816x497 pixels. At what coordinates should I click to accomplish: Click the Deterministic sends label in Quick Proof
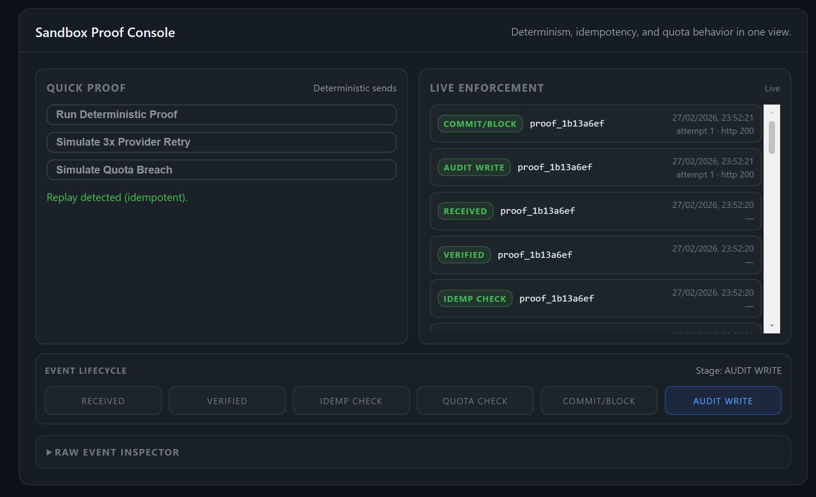tap(354, 88)
